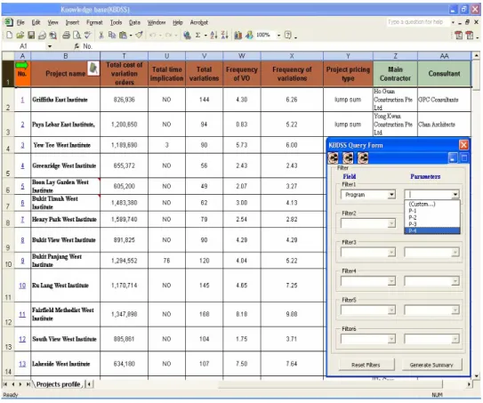The image size is (483, 403).
Task: Click the Cut scissors icon
Action: pos(101,35)
